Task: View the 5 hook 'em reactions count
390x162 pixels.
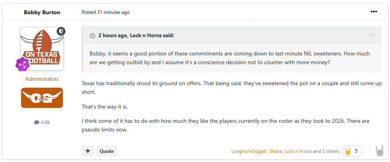Action: point(352,151)
